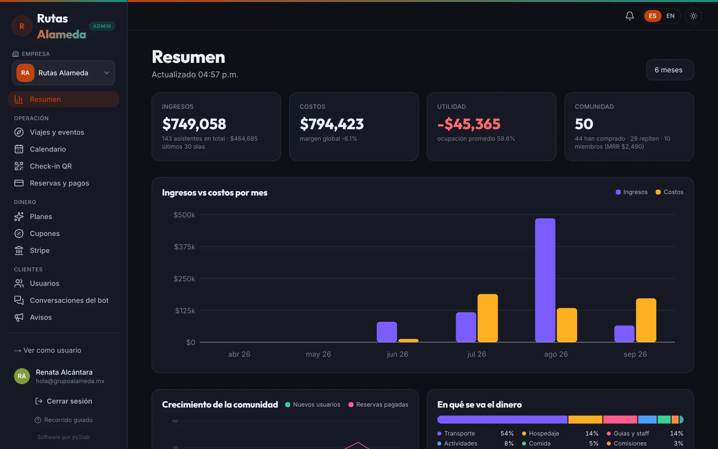Image resolution: width=718 pixels, height=449 pixels.
Task: Open the notifications bell
Action: point(629,16)
